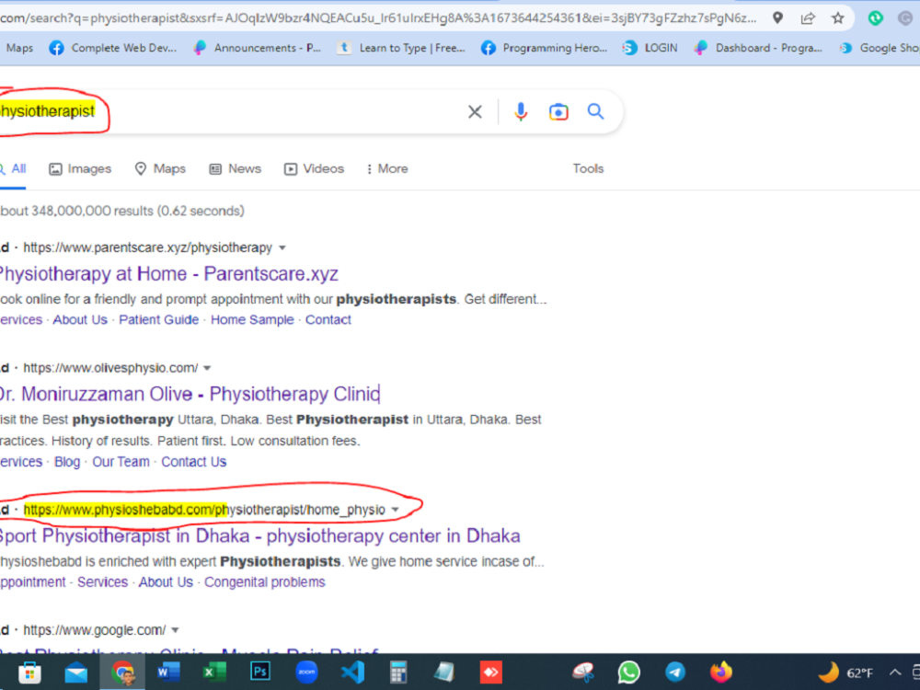The height and width of the screenshot is (690, 920).
Task: Open WhatsApp from the taskbar
Action: (x=629, y=673)
